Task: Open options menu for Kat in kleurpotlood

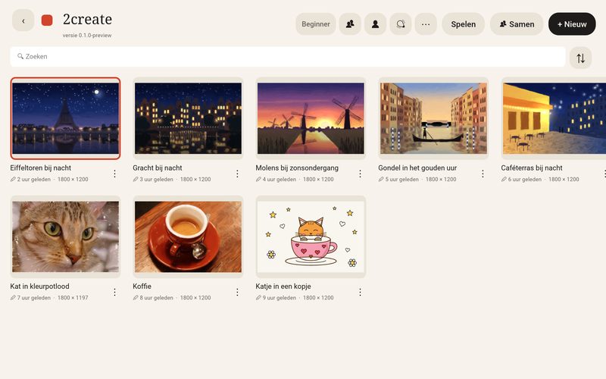Action: point(115,292)
